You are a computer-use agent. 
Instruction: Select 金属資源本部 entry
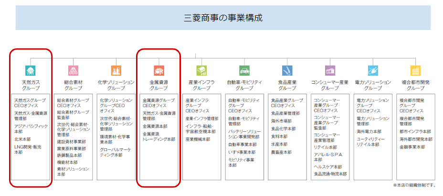click(155, 126)
